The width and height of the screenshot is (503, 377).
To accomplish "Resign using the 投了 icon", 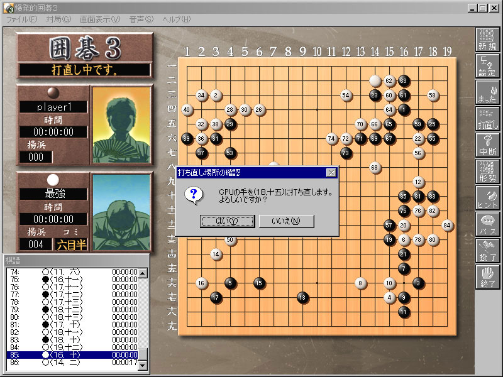I will coord(487,249).
